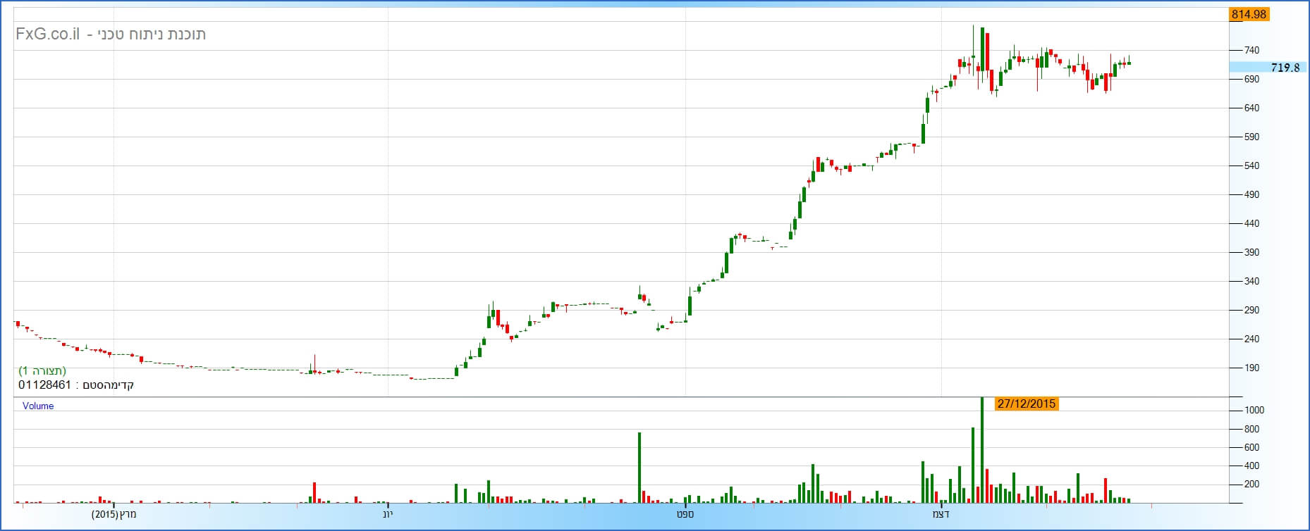Click the 190 price axis value

[x=1251, y=368]
